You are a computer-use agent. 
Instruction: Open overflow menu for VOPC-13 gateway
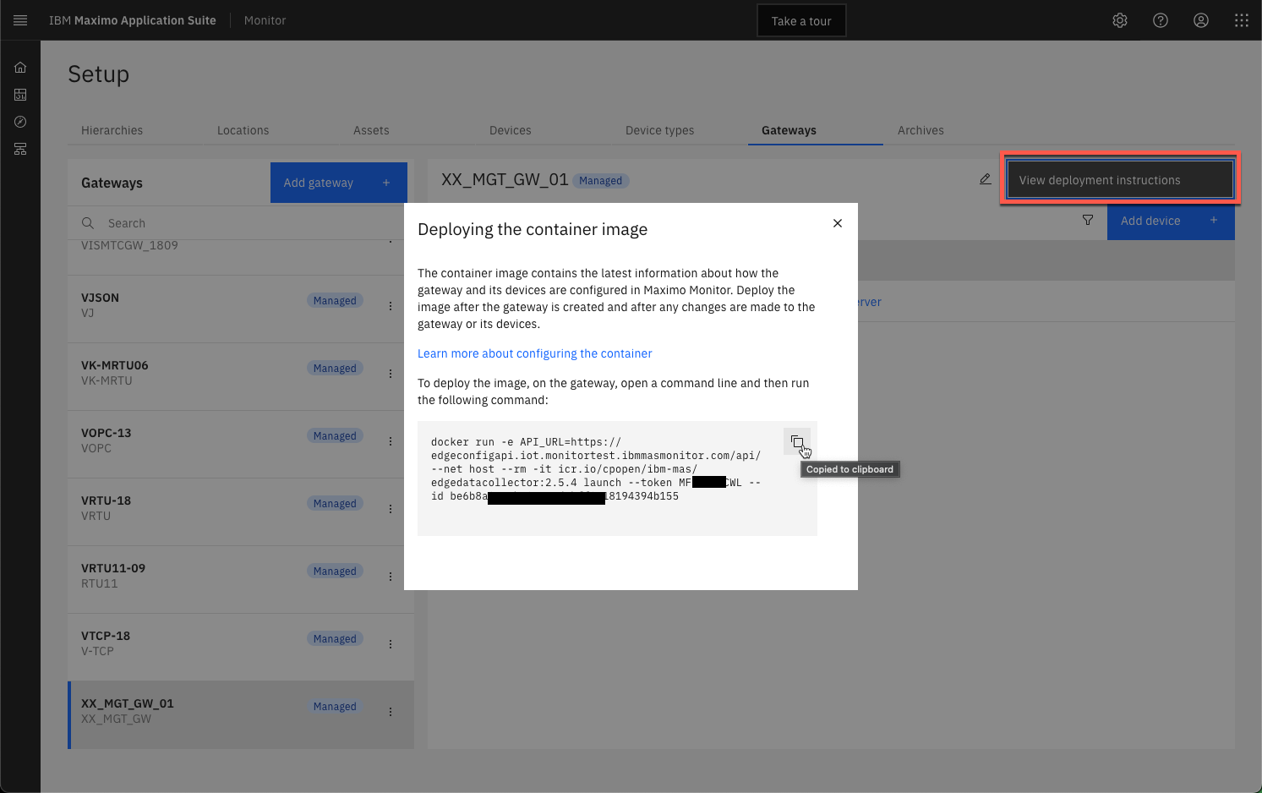(391, 441)
